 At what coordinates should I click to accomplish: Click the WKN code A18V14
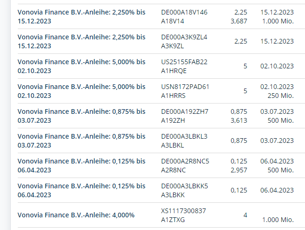tap(173, 20)
